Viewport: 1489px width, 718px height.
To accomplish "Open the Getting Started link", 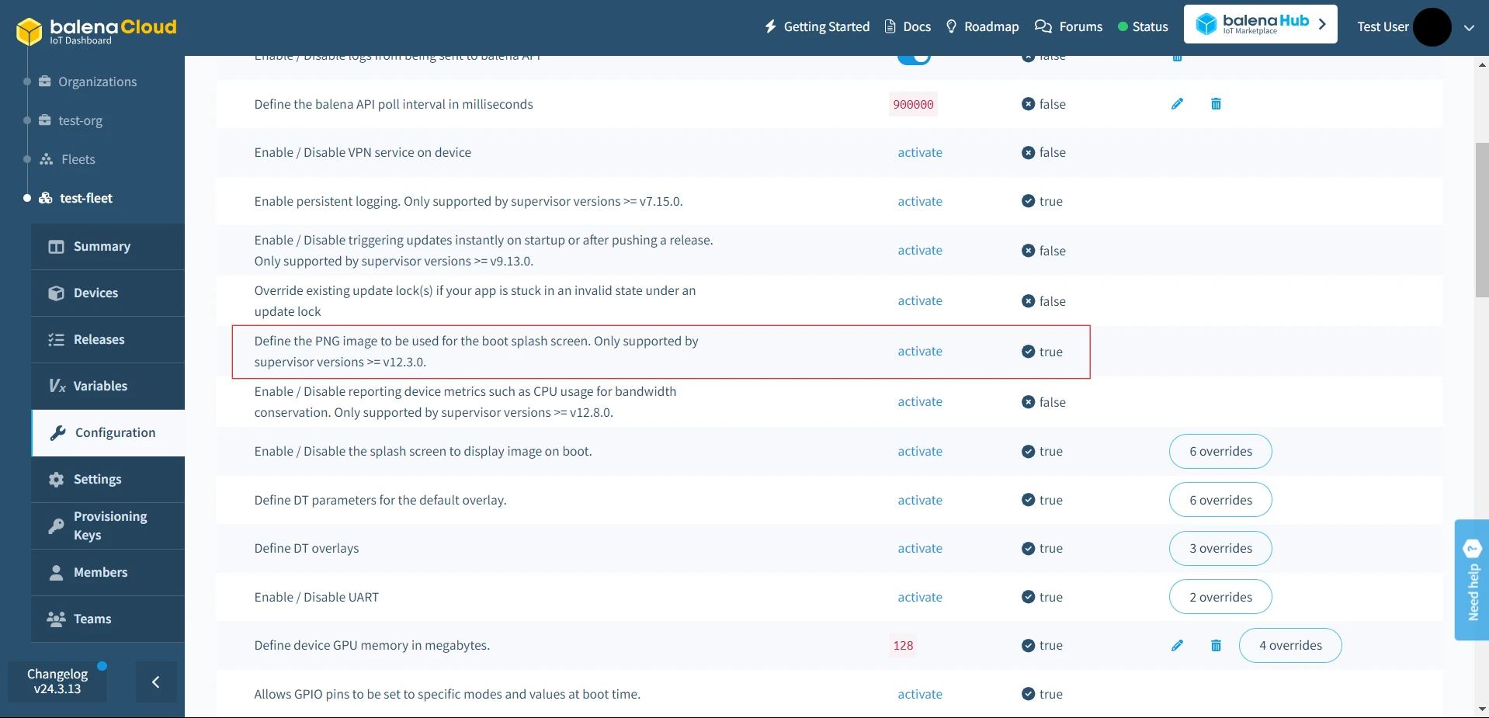I will (x=817, y=27).
